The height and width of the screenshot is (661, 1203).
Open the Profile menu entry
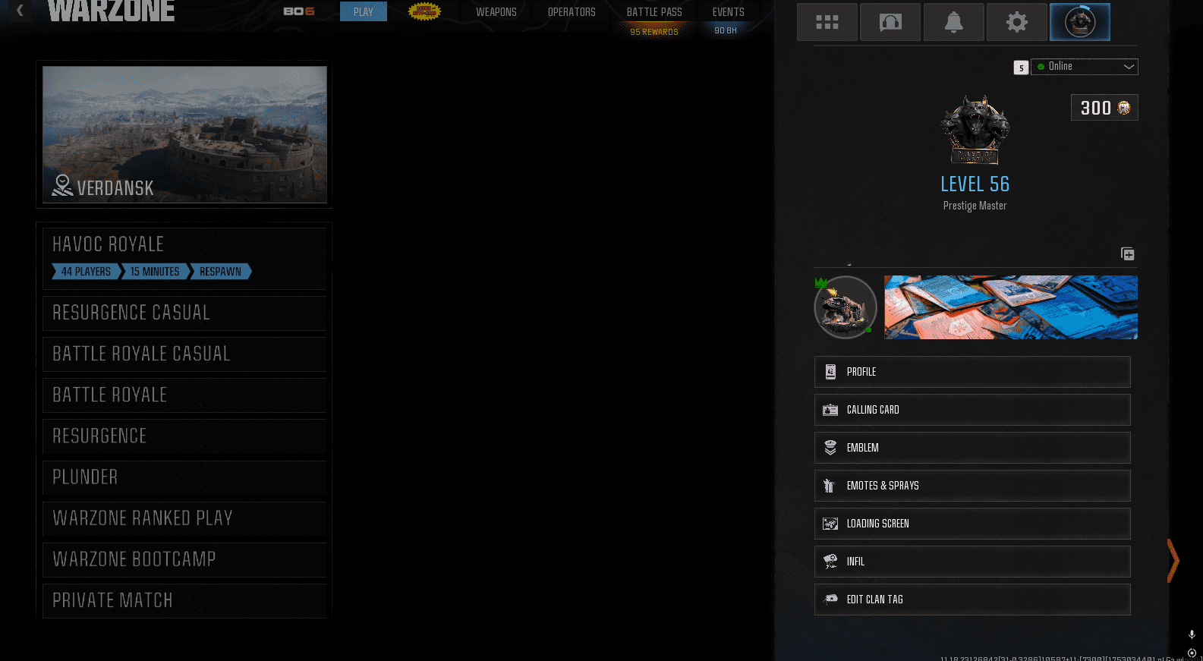pyautogui.click(x=972, y=372)
